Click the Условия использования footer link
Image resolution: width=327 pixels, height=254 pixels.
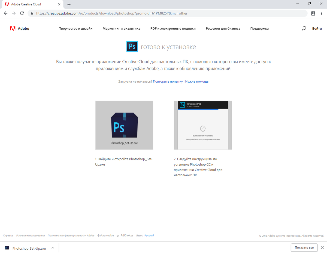[30, 235]
